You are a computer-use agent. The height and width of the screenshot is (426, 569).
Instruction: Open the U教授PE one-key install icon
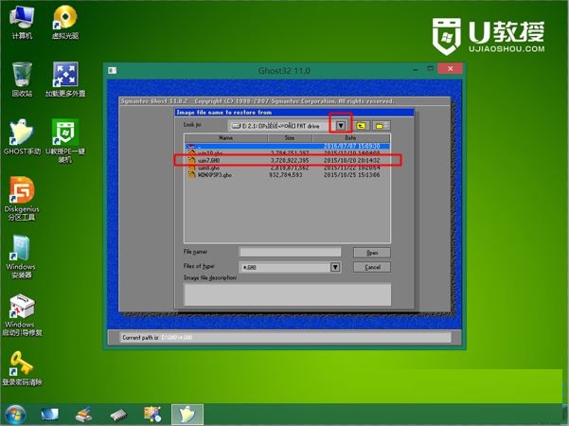(x=65, y=133)
